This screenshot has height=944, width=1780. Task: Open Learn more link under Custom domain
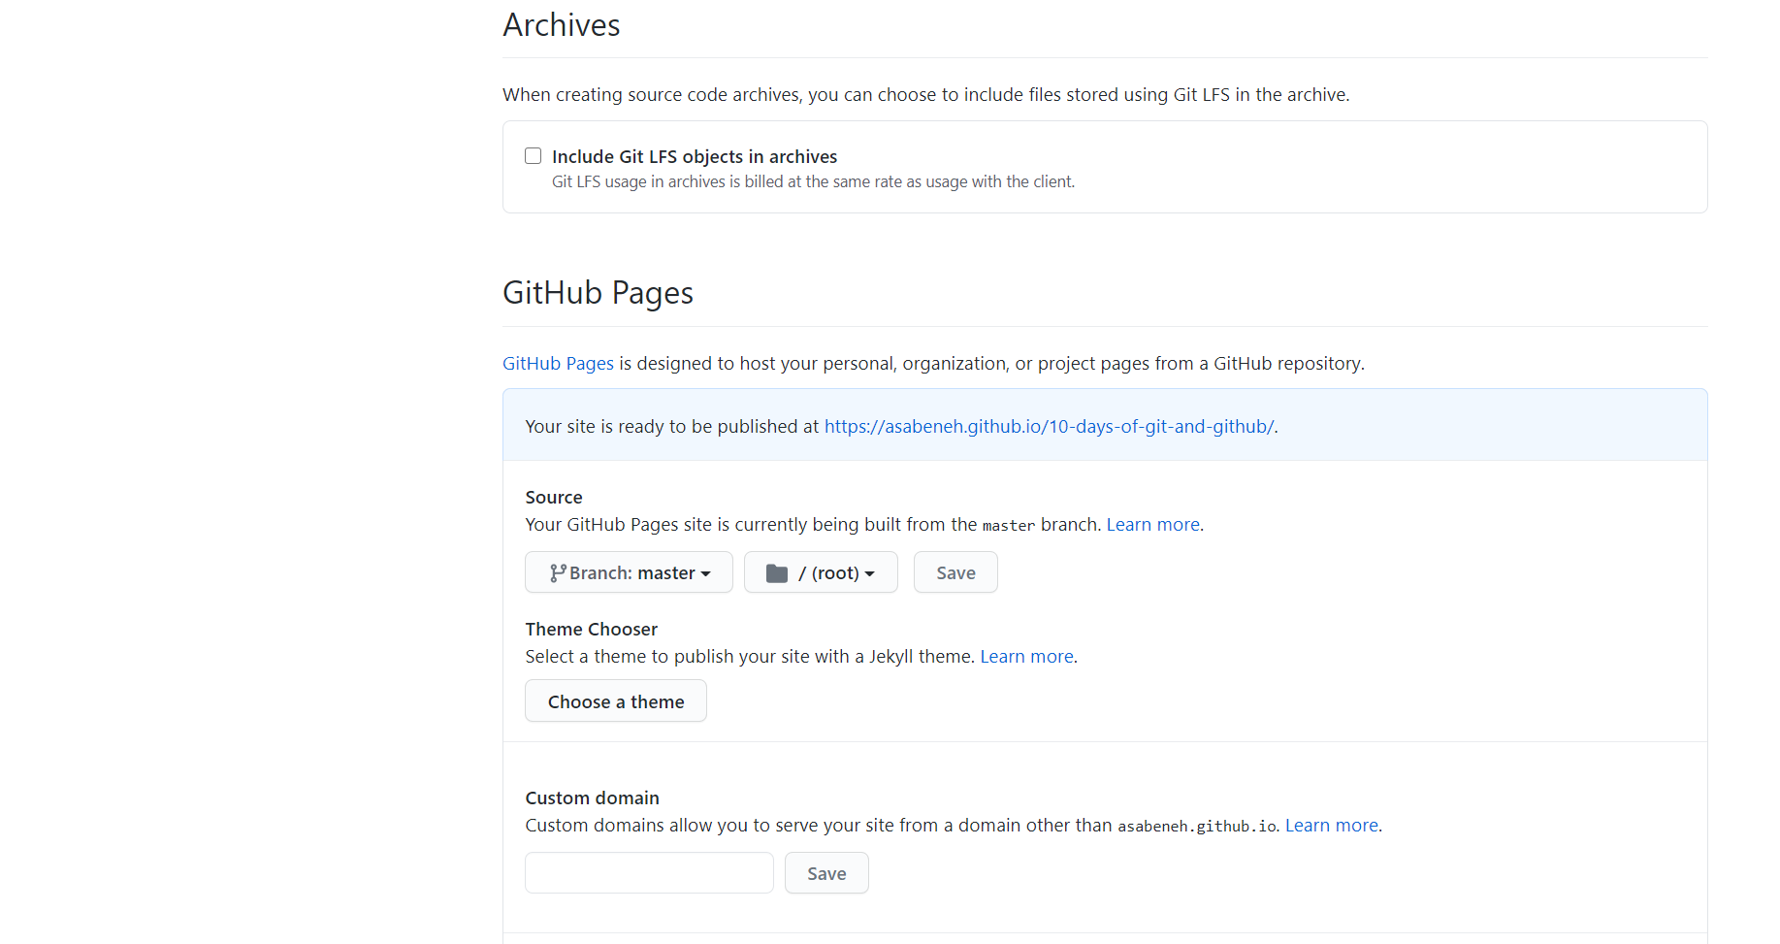(x=1332, y=825)
